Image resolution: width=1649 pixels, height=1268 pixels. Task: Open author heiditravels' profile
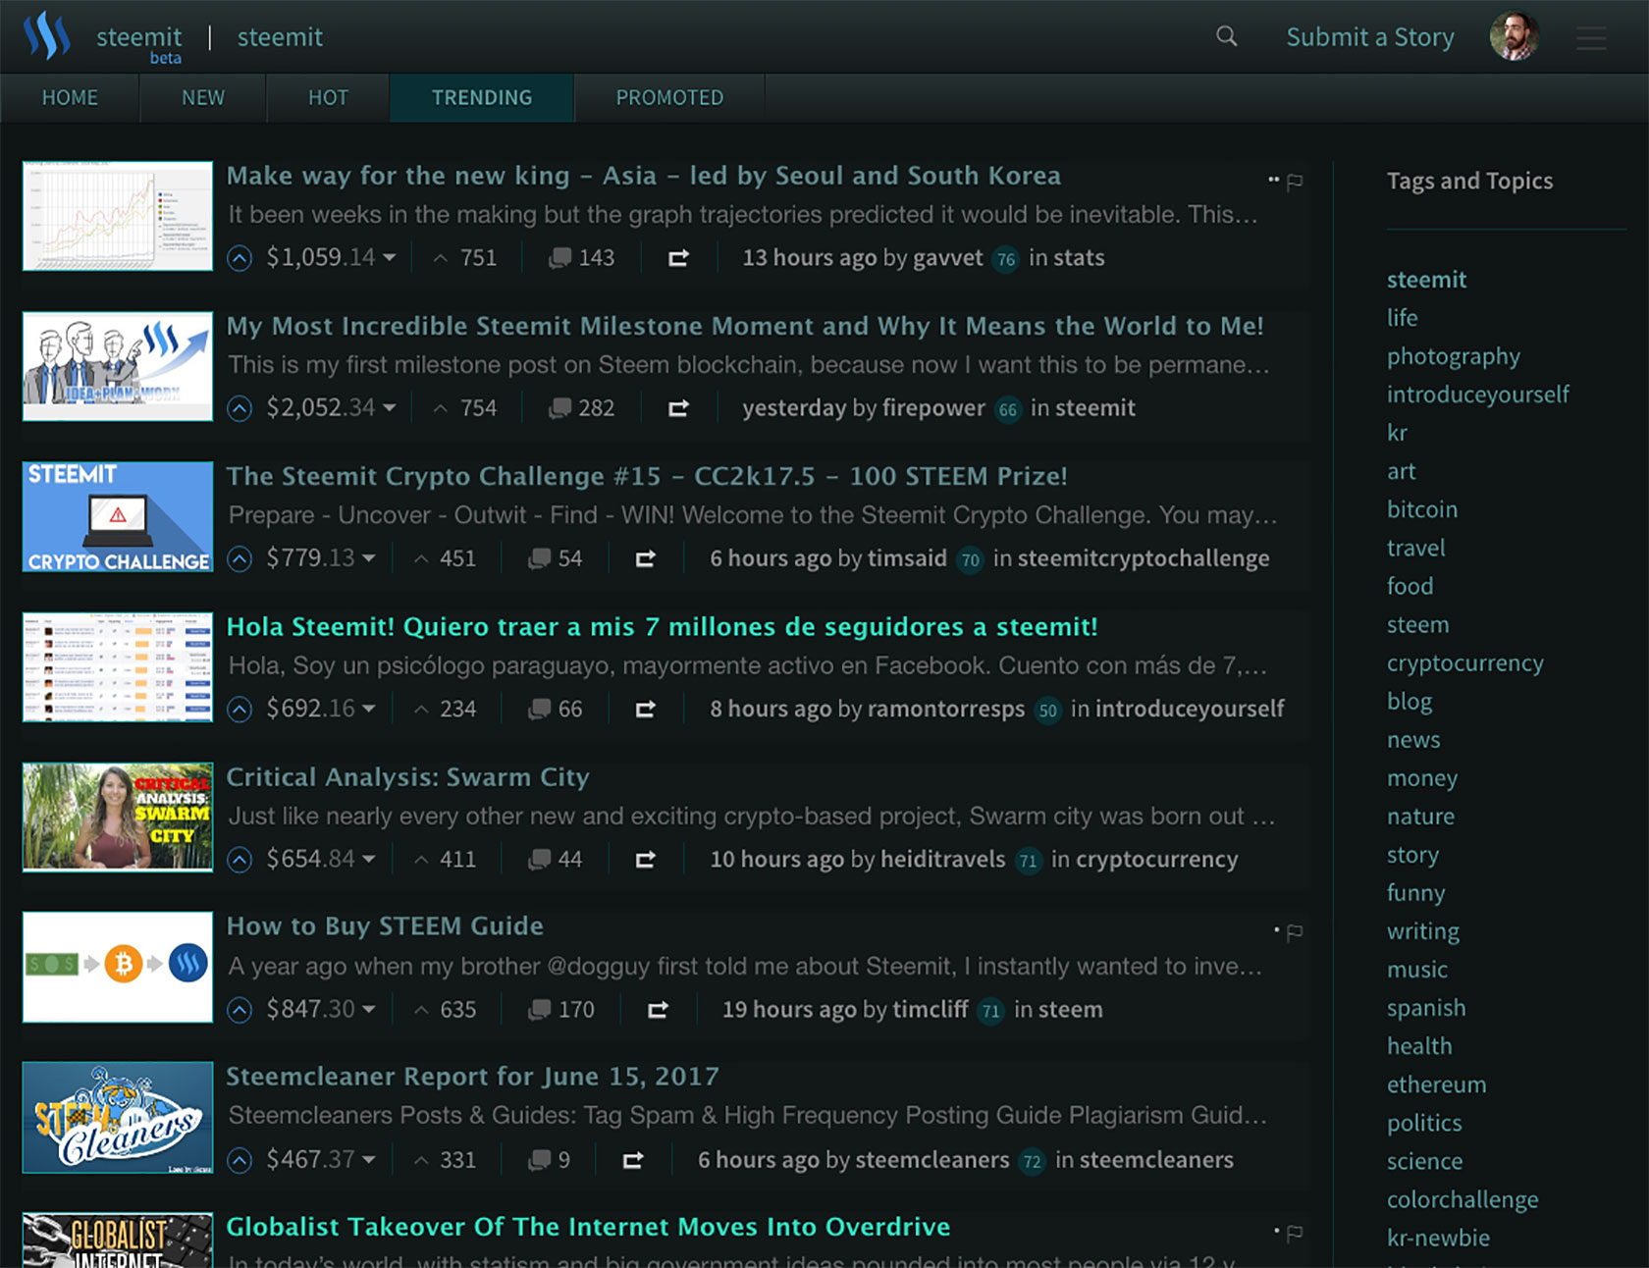pos(943,859)
